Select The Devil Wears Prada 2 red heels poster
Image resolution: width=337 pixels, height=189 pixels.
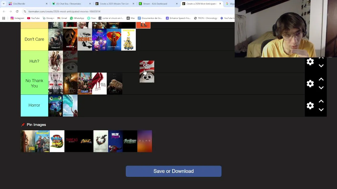[x=99, y=83]
